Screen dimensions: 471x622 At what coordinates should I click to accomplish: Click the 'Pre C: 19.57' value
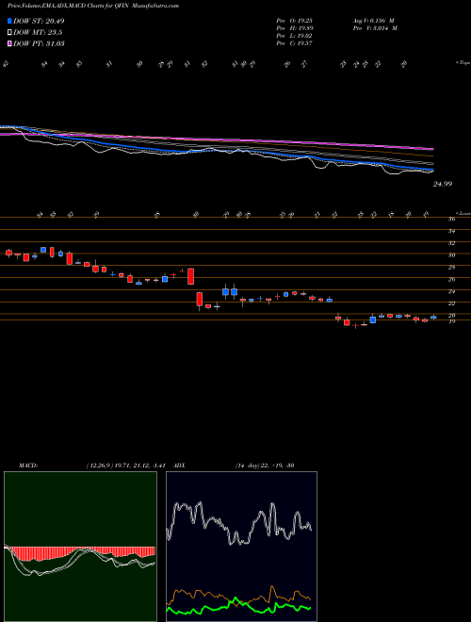coord(296,43)
